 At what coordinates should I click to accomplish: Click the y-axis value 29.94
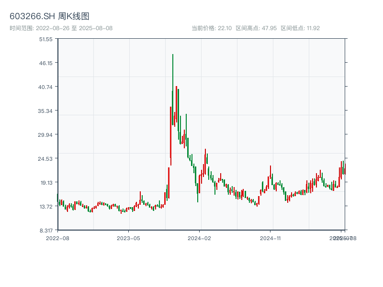(x=45, y=135)
